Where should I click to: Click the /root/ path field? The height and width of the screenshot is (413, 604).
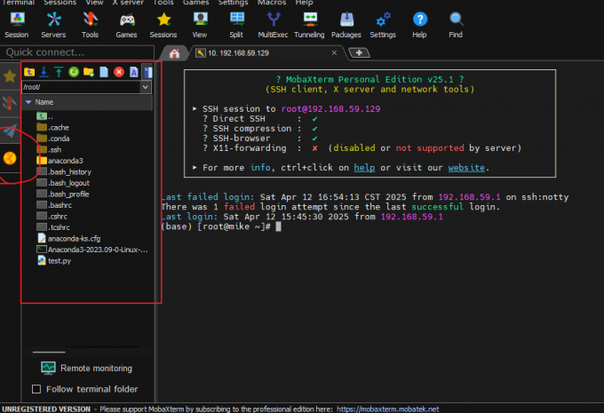click(x=81, y=87)
